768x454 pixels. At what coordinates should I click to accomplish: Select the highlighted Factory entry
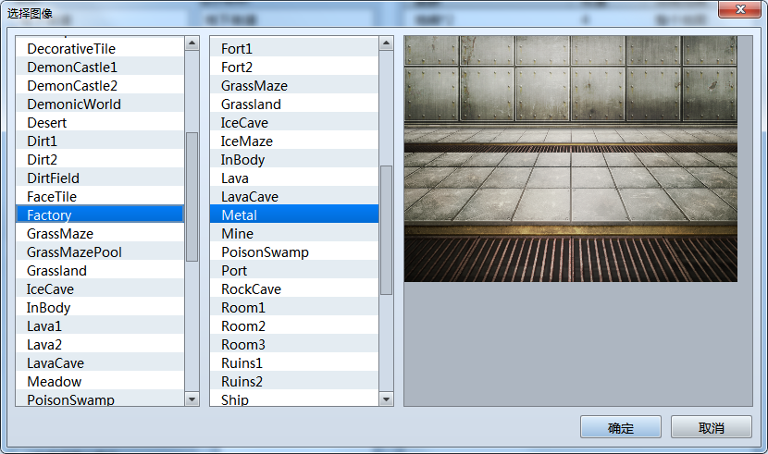(x=100, y=215)
